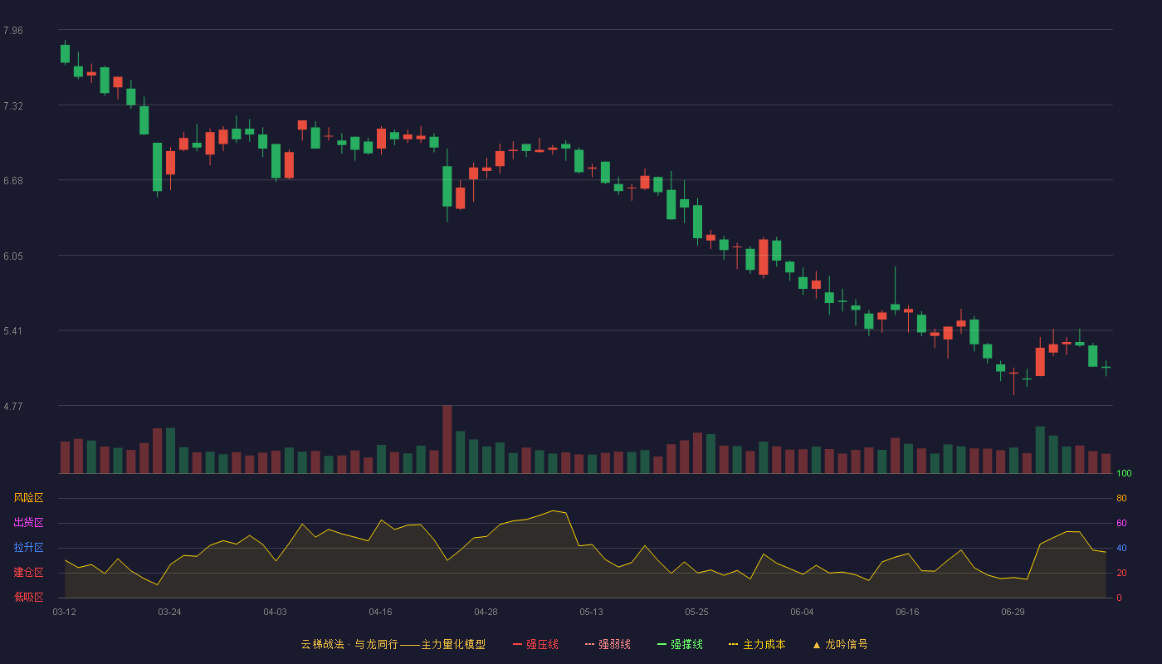Select the 建仓区 zone label
This screenshot has width=1162, height=664.
tap(28, 573)
